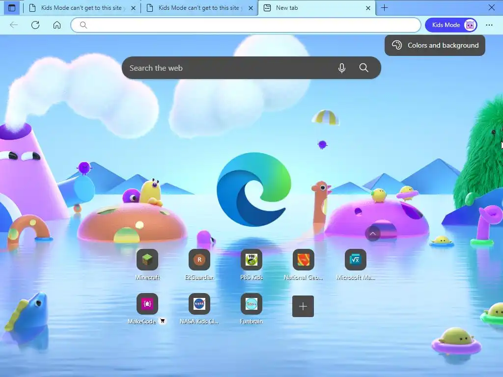Click the Funbrain label text
This screenshot has height=377, width=503.
click(251, 322)
